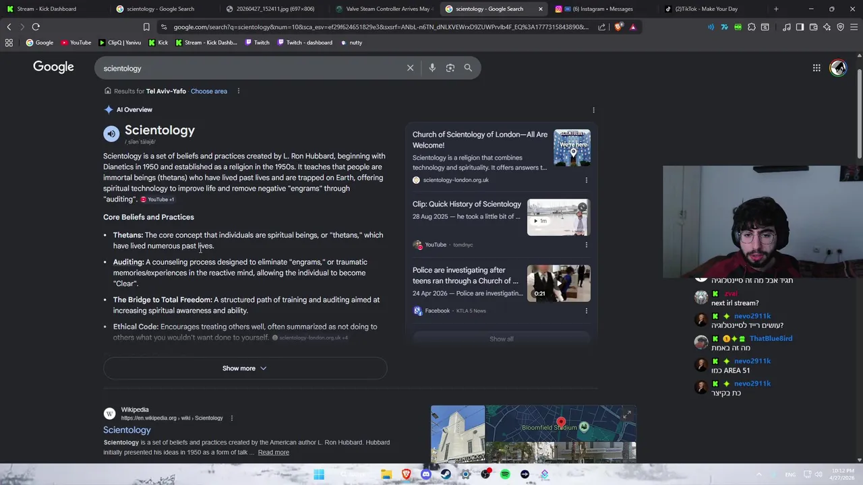Open Clip: Quick History of Scientology

pyautogui.click(x=467, y=204)
